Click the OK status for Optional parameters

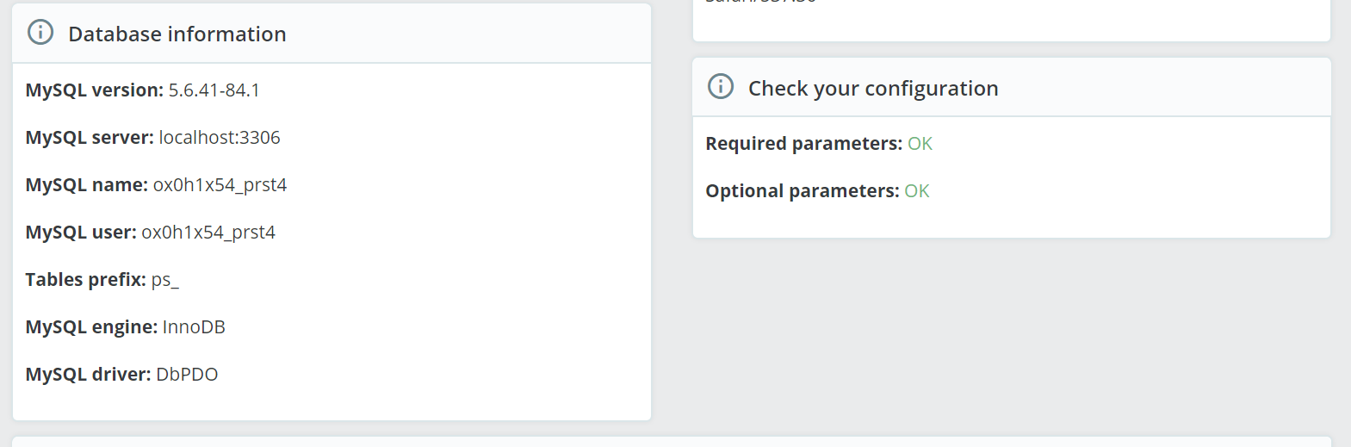(x=916, y=191)
